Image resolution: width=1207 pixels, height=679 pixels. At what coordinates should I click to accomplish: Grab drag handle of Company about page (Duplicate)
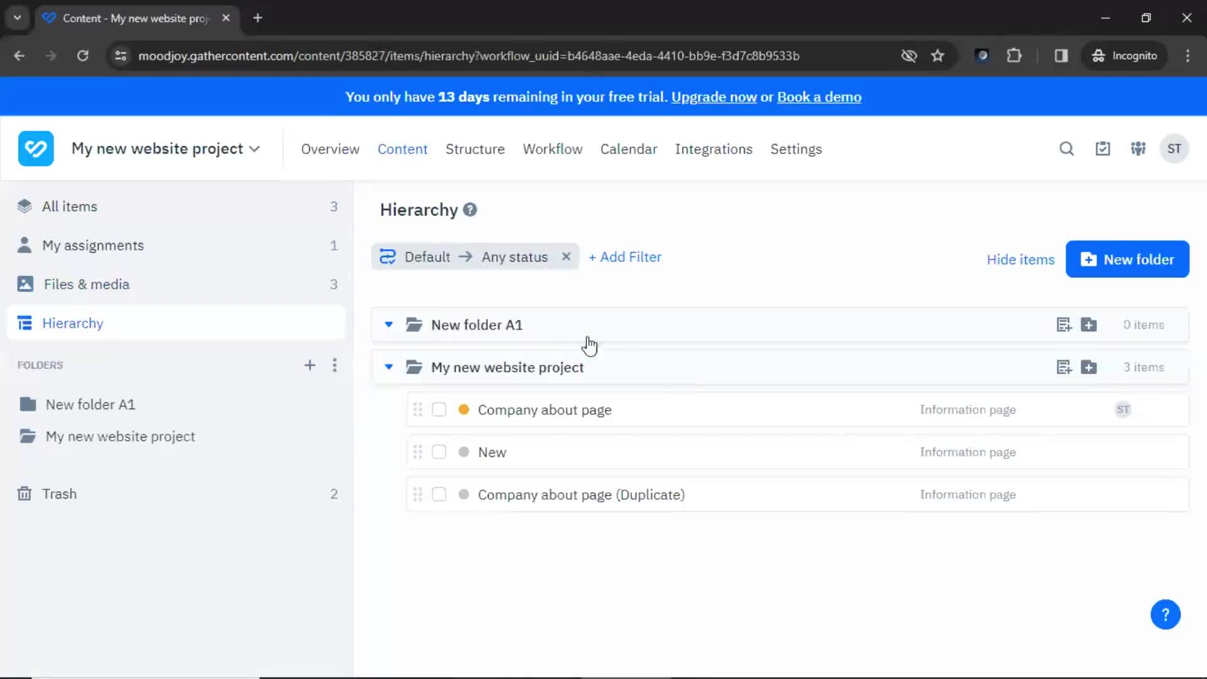click(417, 495)
